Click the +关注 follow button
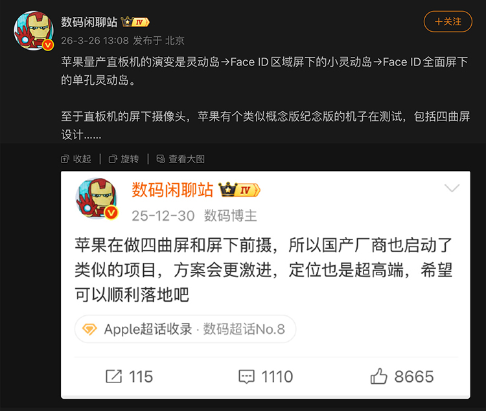Image resolution: width=486 pixels, height=411 pixels. coord(448,21)
